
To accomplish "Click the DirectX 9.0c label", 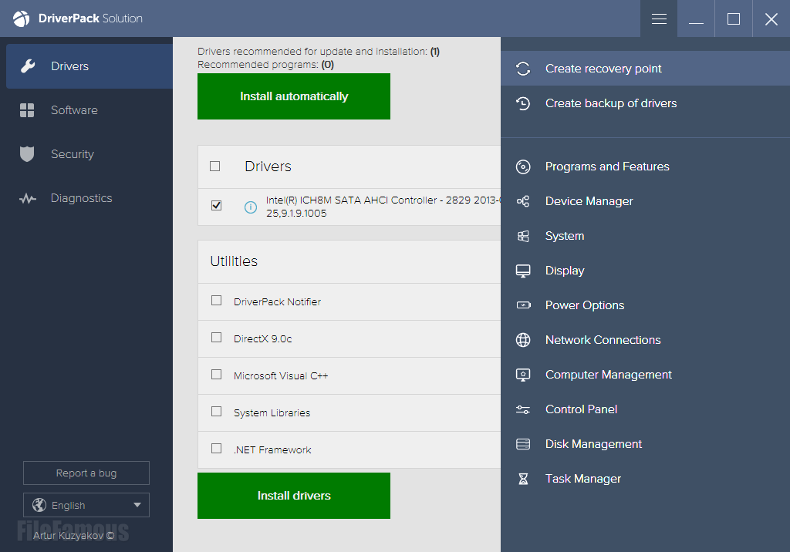I will [263, 339].
